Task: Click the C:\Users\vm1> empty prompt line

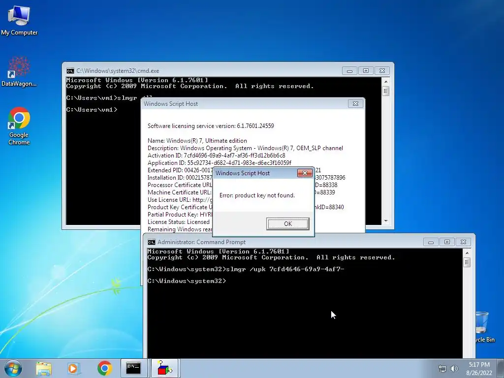Action: click(x=92, y=110)
